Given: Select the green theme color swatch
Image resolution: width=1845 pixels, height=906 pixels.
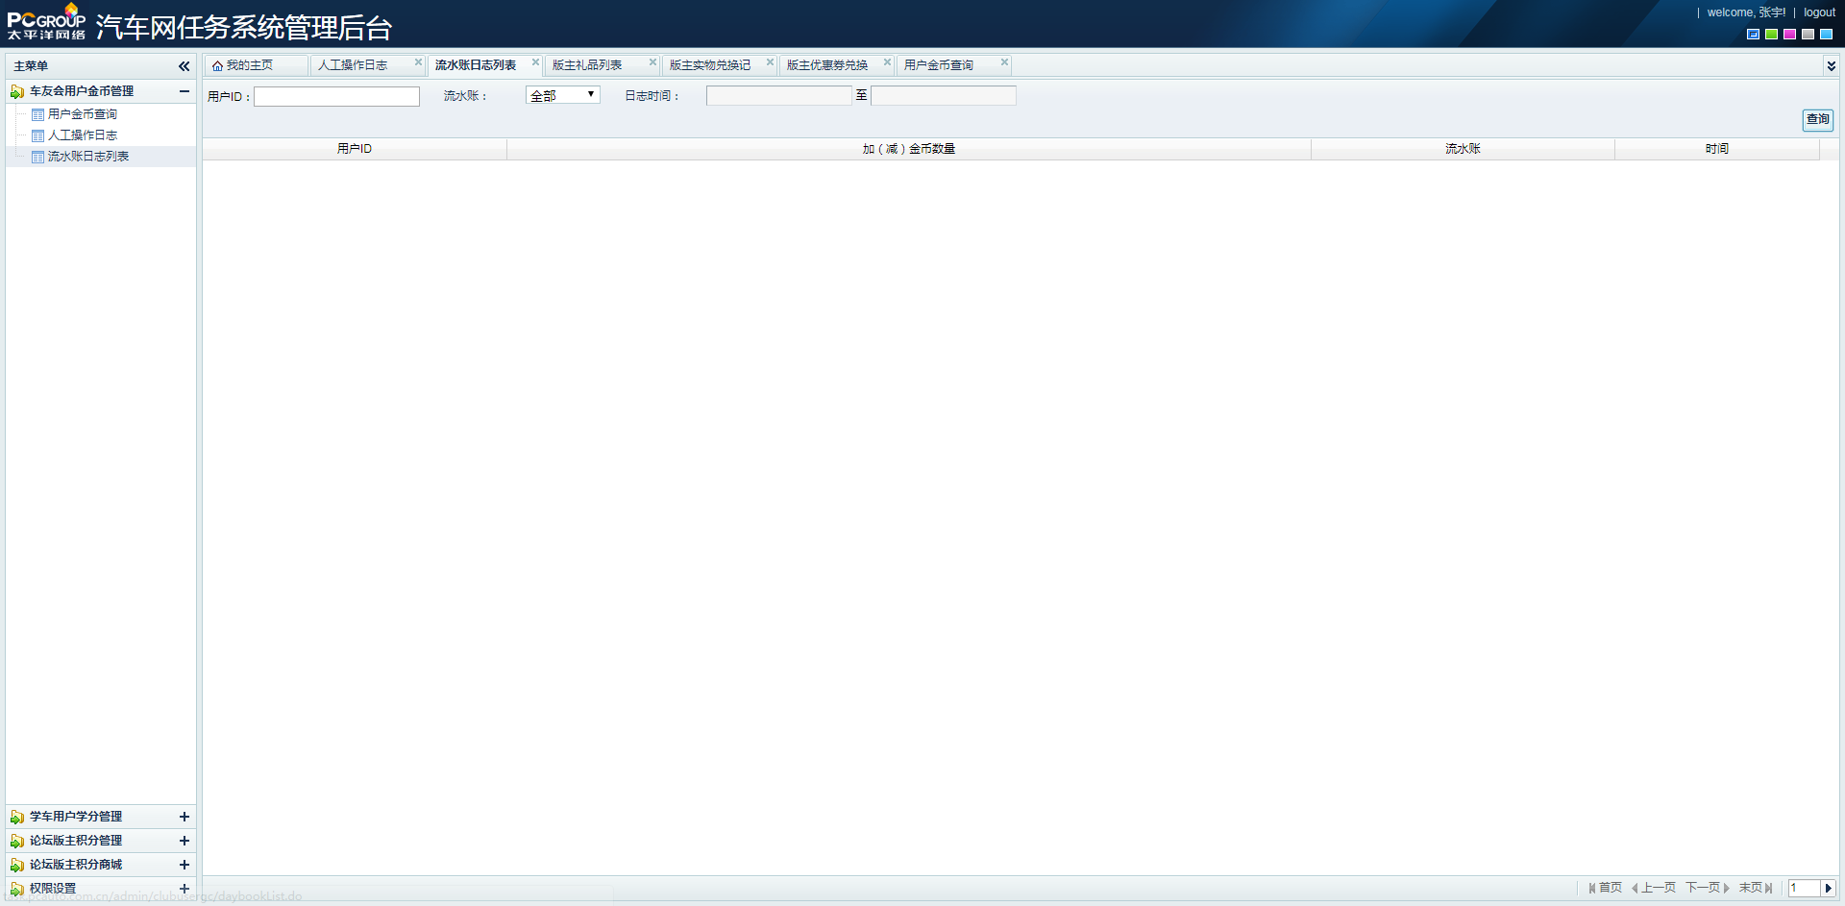Looking at the screenshot, I should coord(1771,35).
